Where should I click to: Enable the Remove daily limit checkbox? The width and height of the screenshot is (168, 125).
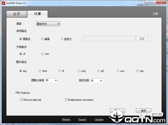pyautogui.click(x=21, y=100)
